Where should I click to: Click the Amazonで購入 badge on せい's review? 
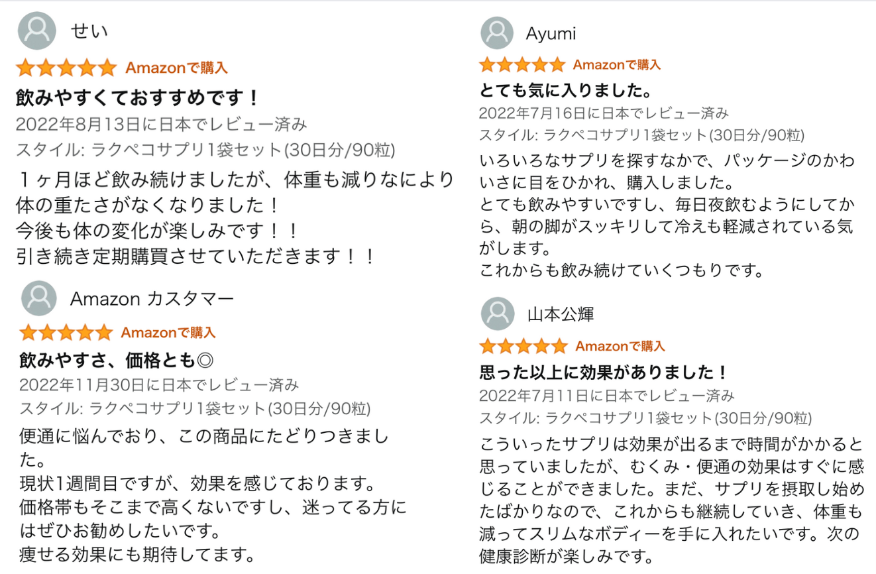[x=176, y=68]
